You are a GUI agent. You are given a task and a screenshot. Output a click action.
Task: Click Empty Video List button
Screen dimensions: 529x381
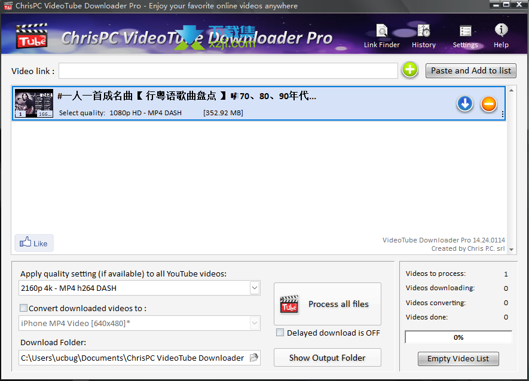(x=458, y=359)
